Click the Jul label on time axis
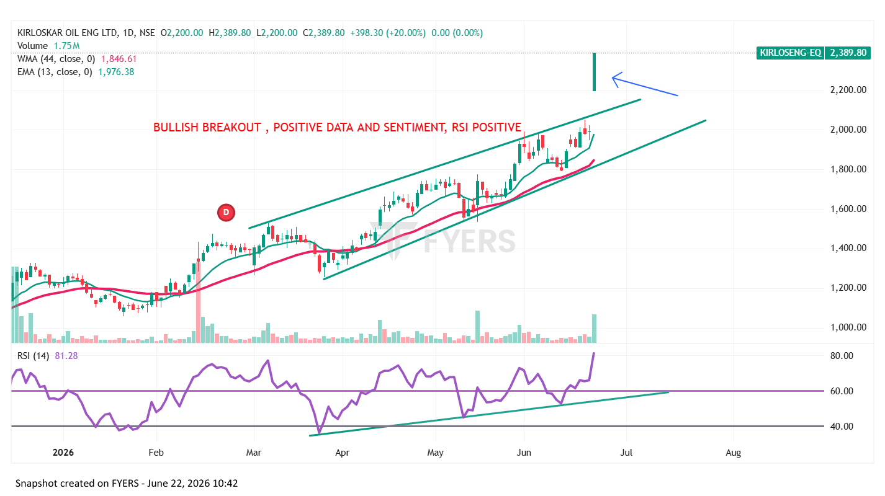The image size is (885, 496). pos(626,453)
